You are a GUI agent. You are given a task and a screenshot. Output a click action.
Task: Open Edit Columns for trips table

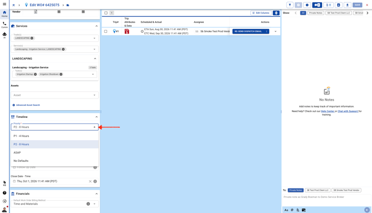point(261,13)
